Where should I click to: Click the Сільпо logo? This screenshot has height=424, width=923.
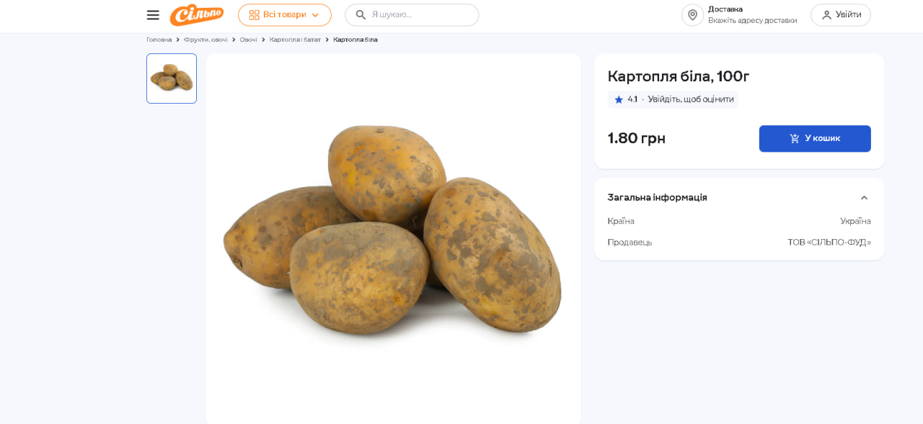[197, 14]
